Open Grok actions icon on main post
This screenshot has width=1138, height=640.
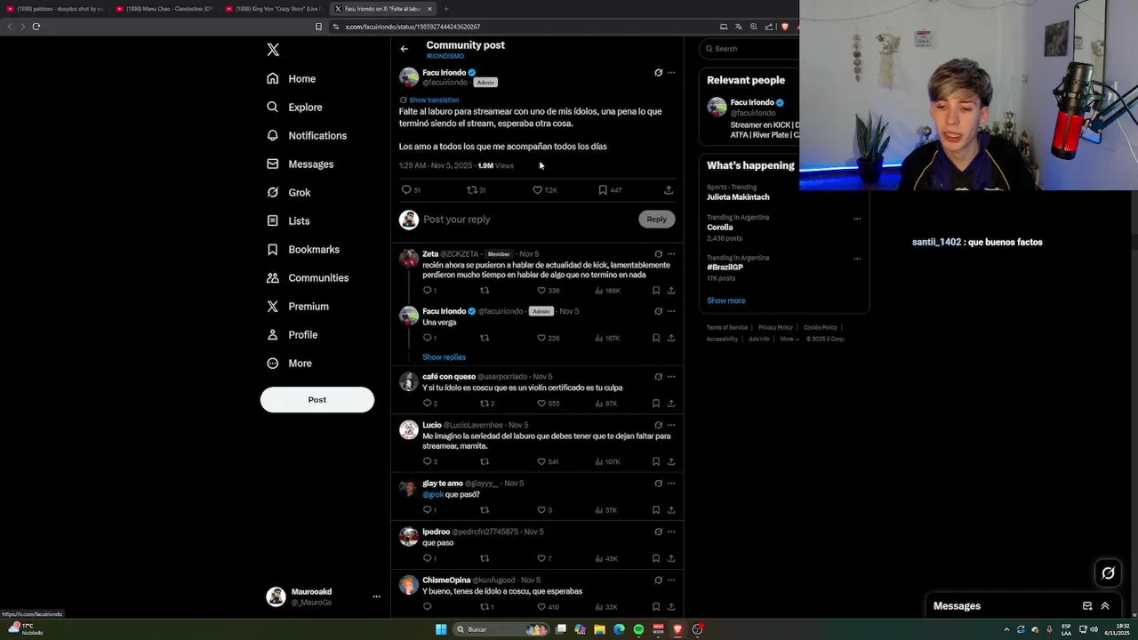(658, 73)
